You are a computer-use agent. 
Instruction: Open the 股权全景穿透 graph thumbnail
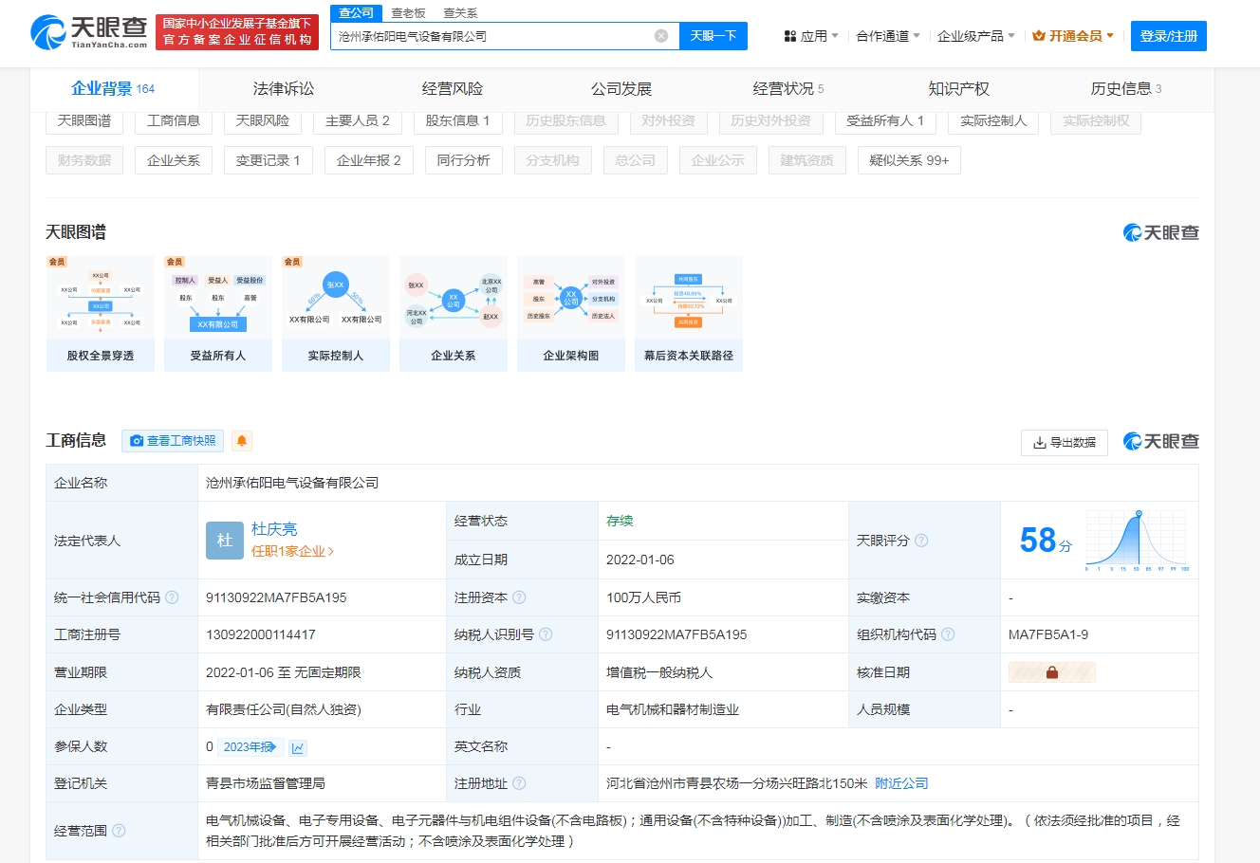101,314
